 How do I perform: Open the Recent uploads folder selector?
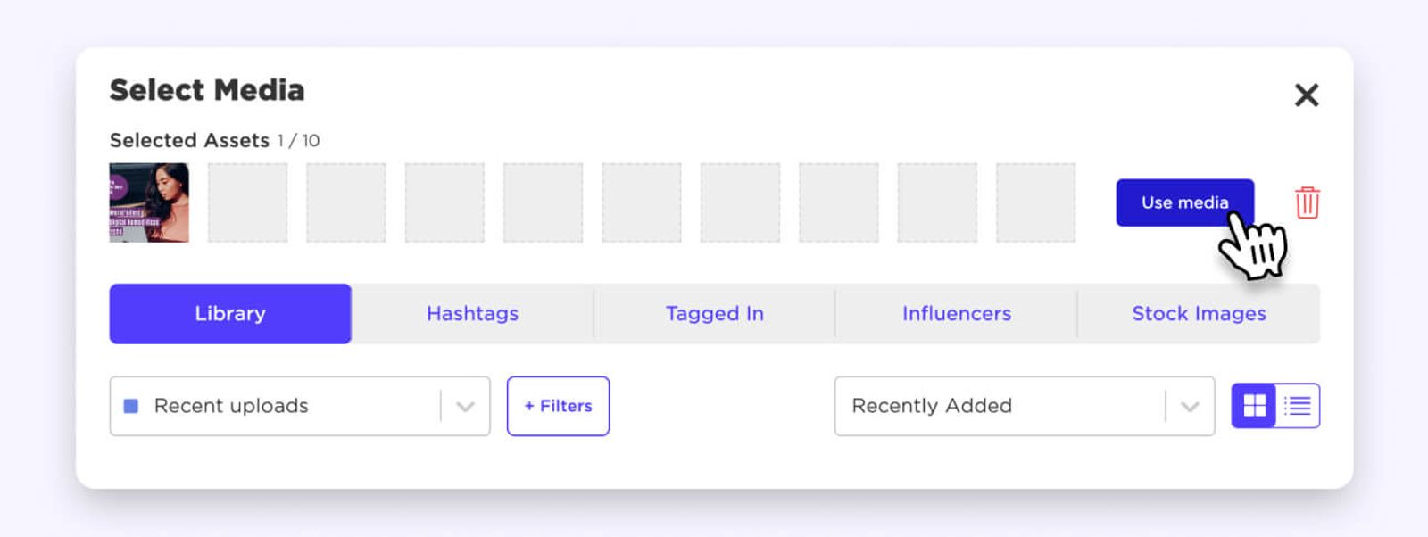(300, 406)
